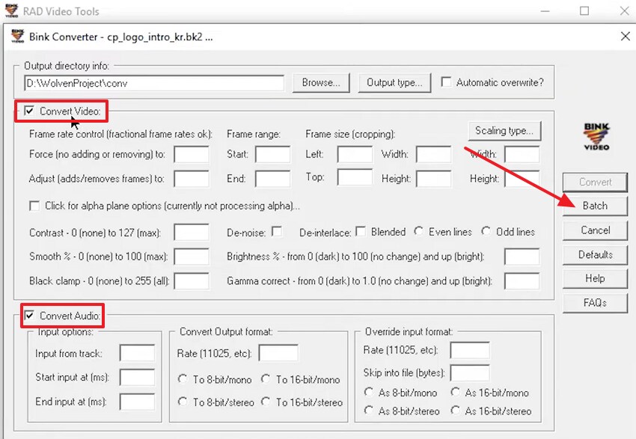636x439 pixels.
Task: Click the Start input at (ms) field
Action: tap(137, 378)
